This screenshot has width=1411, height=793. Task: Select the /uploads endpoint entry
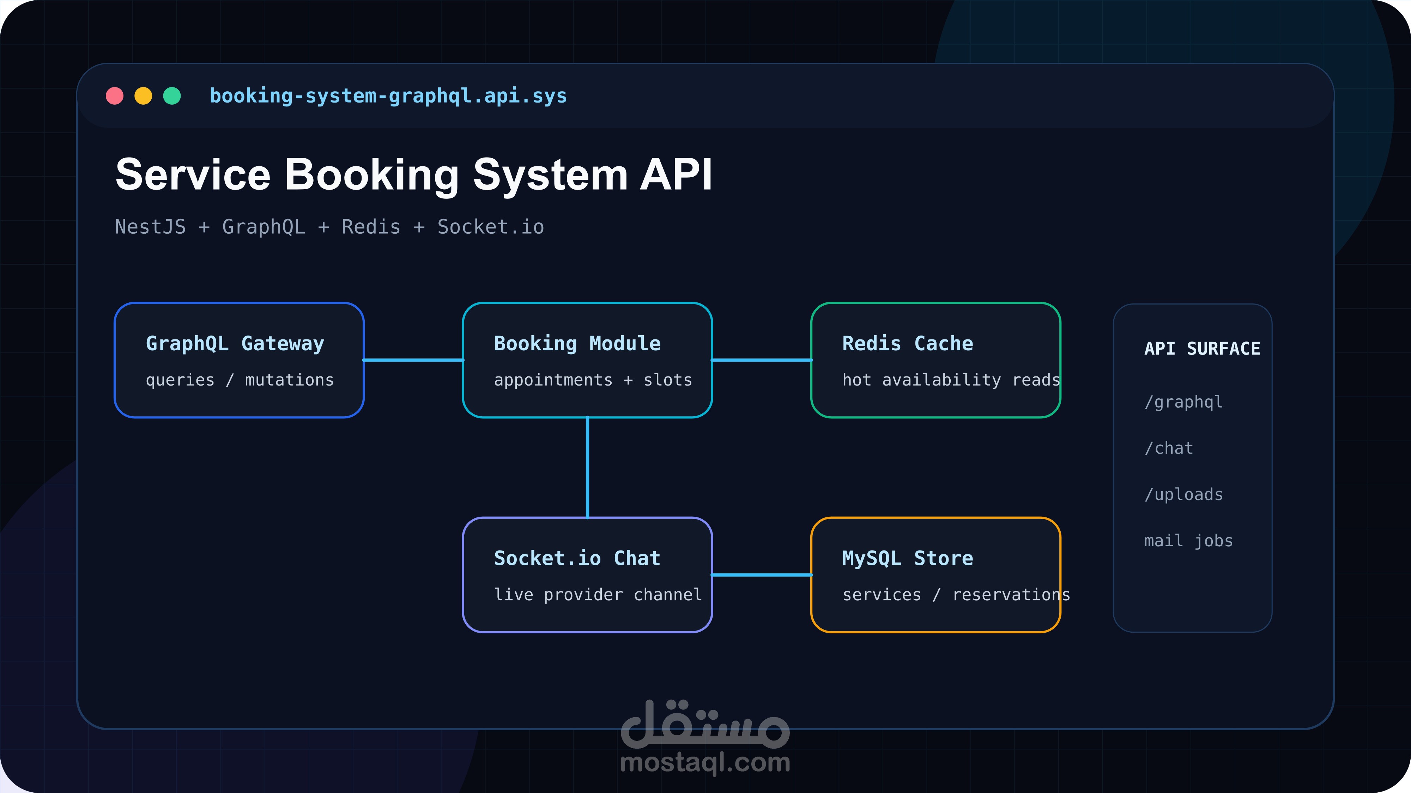(x=1184, y=495)
